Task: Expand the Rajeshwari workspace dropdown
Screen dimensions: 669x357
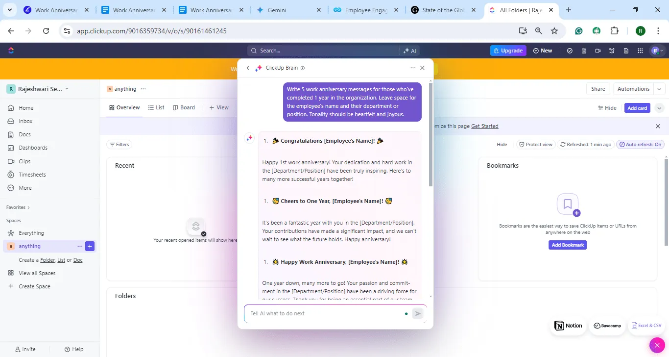Action: click(38, 89)
